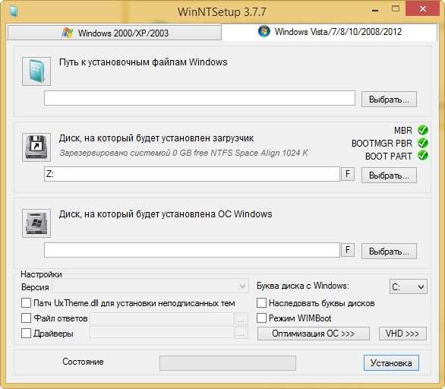The image size is (445, 389).
Task: Click the Windows installation drive icon
Action: tap(36, 223)
